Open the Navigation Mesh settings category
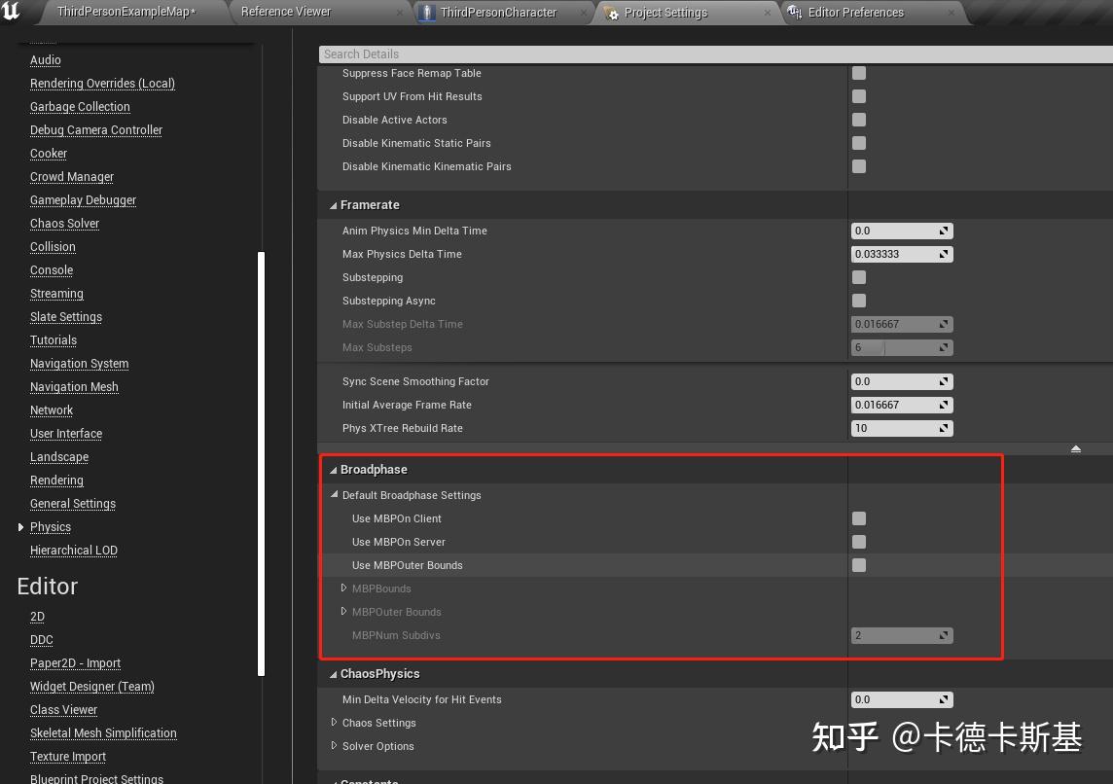The image size is (1113, 784). [x=74, y=386]
